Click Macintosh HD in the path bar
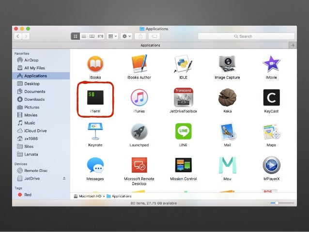Screen dimensions: 309x232 (88, 196)
